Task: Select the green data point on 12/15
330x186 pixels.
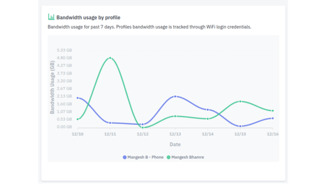Action: 240,101
